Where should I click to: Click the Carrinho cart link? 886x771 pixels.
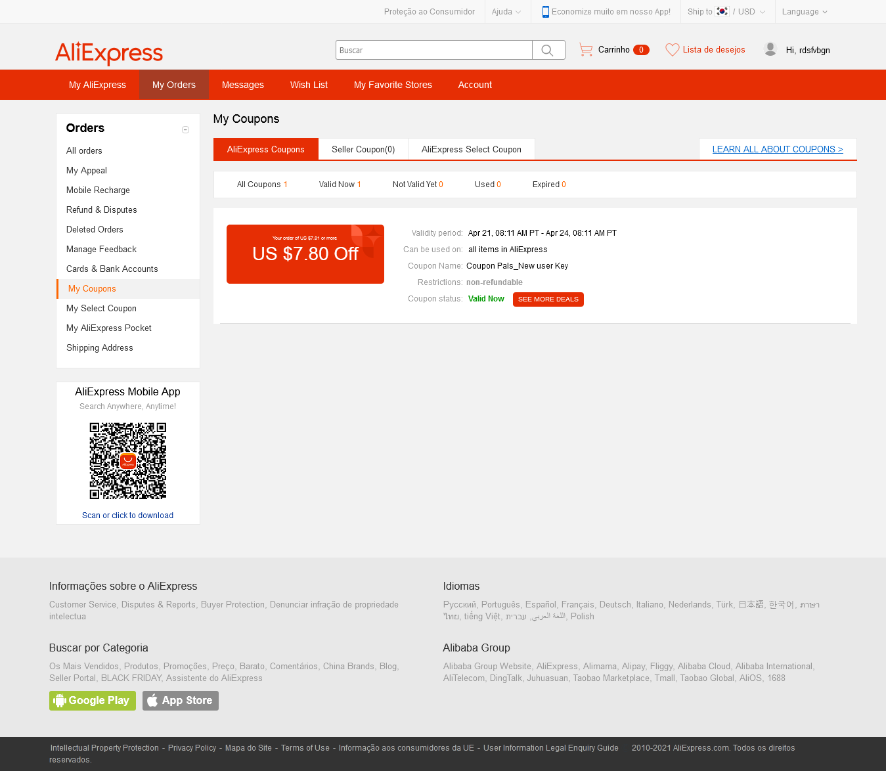[x=614, y=50]
